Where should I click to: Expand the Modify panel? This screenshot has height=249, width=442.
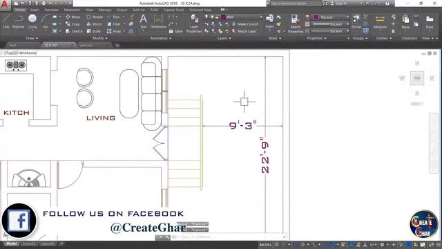pos(99,38)
